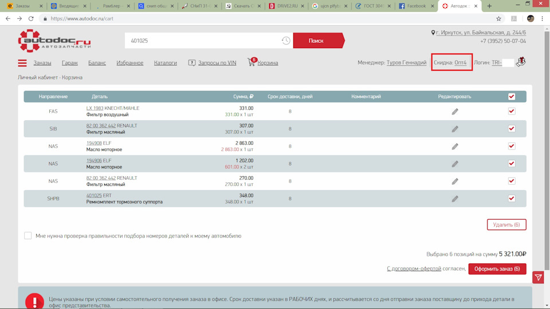550x309 pixels.
Task: Click the browser address bar URL
Action: click(x=82, y=18)
